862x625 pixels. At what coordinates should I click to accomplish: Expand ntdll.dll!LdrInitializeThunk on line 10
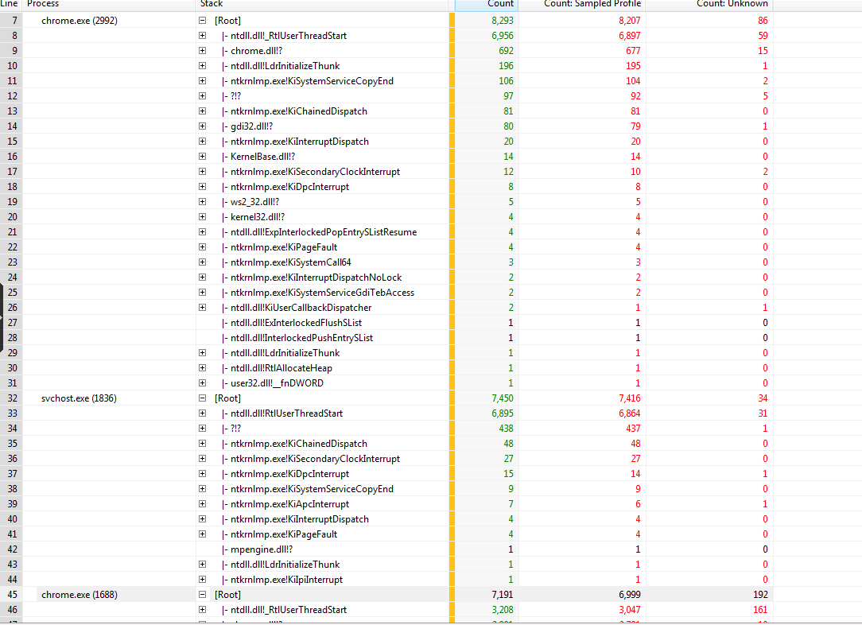(x=202, y=66)
